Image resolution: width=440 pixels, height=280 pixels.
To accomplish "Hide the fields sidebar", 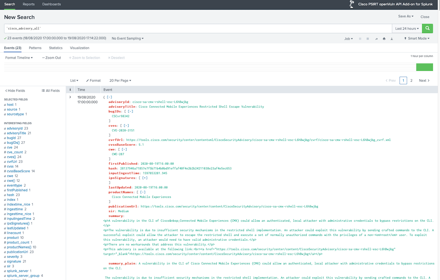I will coord(15,91).
